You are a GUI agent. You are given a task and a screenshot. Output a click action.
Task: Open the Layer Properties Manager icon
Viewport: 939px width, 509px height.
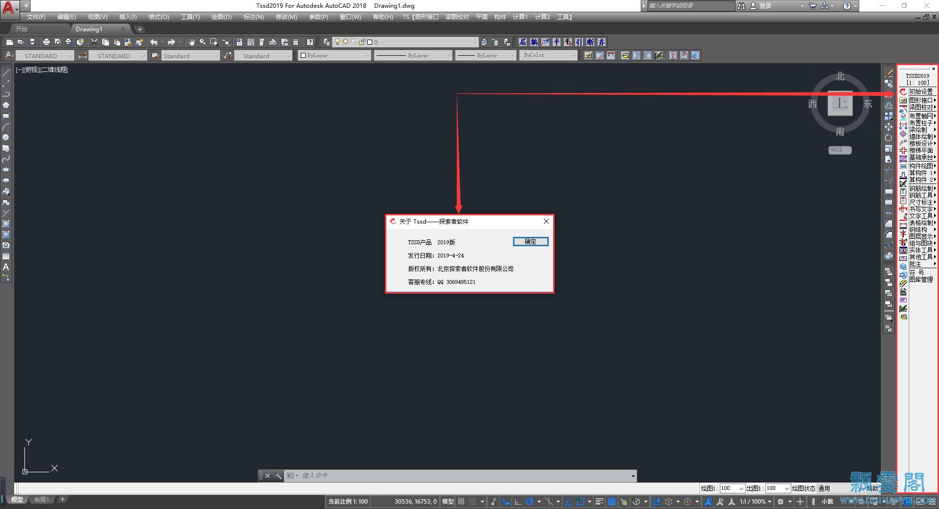click(x=326, y=42)
